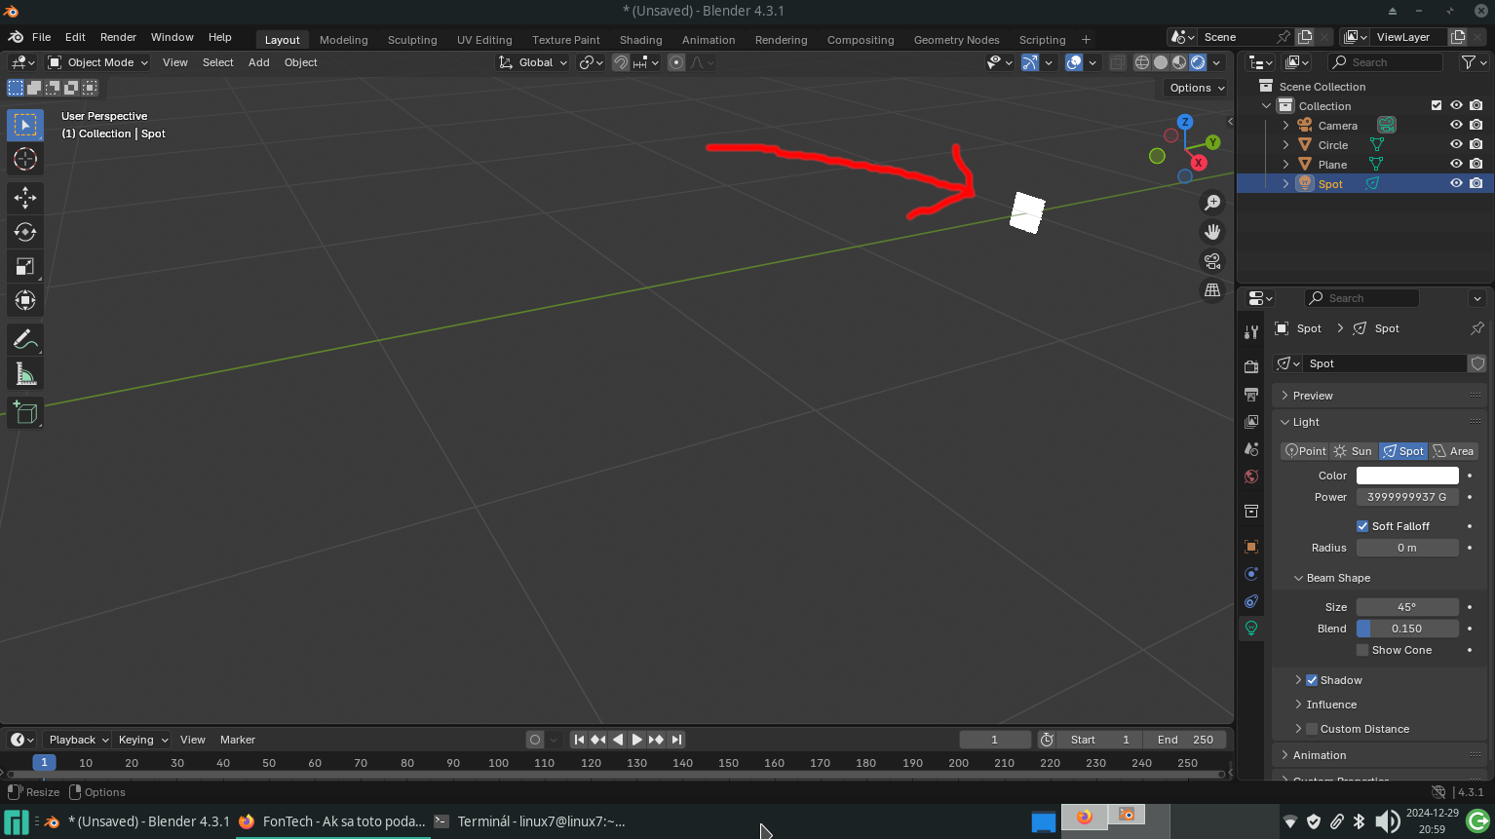Open the Render menu
1495x839 pixels.
(x=118, y=37)
